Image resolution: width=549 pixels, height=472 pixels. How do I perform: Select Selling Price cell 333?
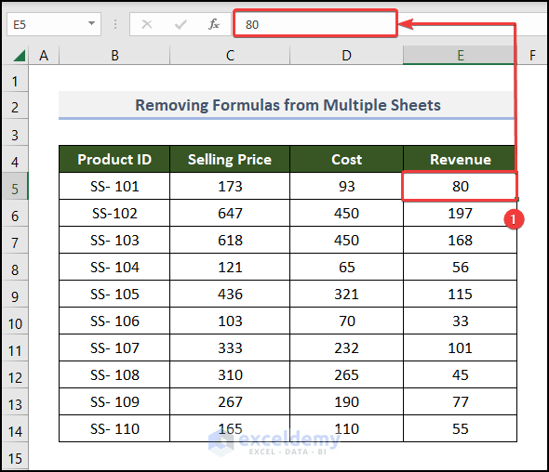pyautogui.click(x=230, y=347)
